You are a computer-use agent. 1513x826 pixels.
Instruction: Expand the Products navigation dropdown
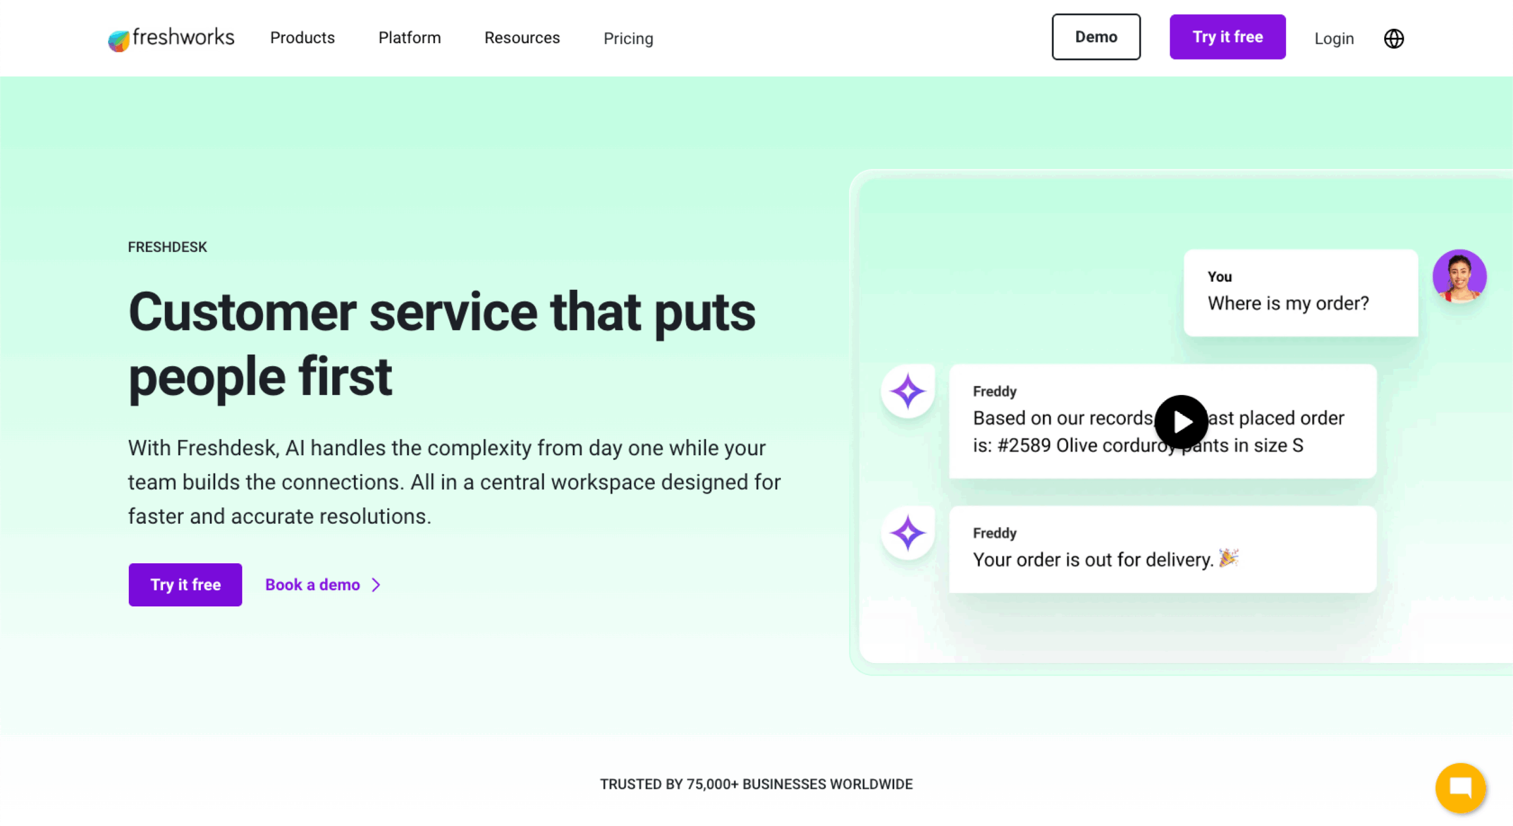pyautogui.click(x=303, y=37)
